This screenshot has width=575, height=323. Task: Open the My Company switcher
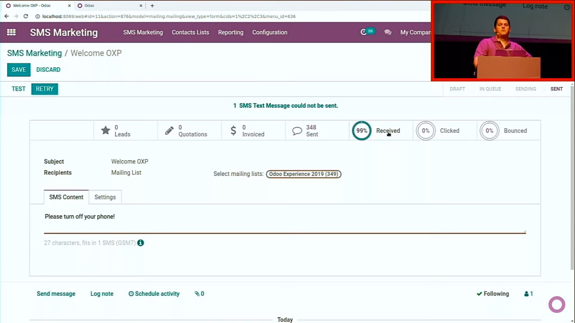click(415, 32)
